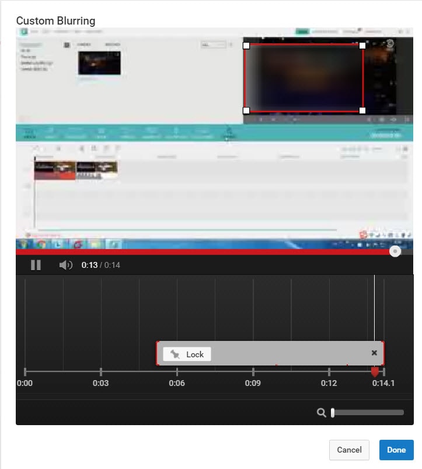Click Cancel to discard blurring
Viewport: 422px width, 469px height.
349,450
